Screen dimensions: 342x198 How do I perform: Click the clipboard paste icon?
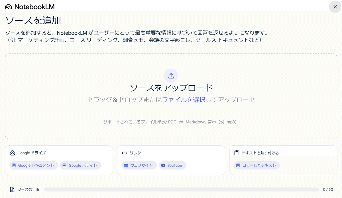[237, 153]
